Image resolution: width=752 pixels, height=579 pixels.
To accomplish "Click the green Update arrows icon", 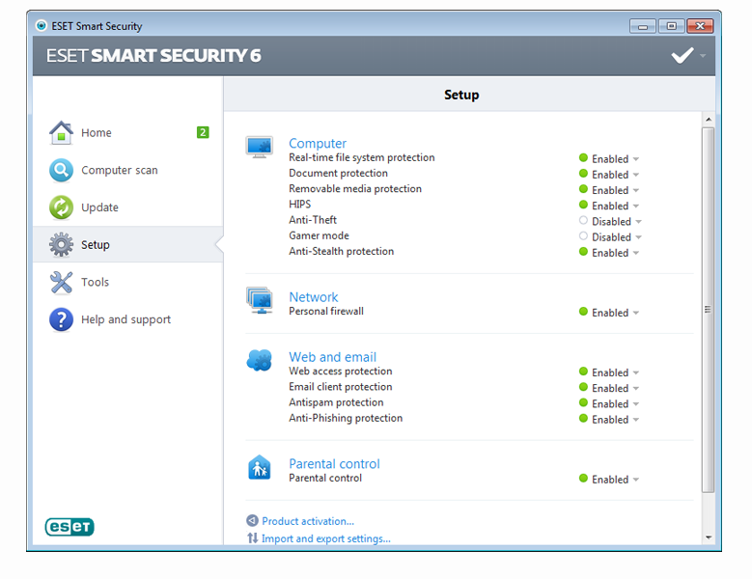I will pos(61,207).
